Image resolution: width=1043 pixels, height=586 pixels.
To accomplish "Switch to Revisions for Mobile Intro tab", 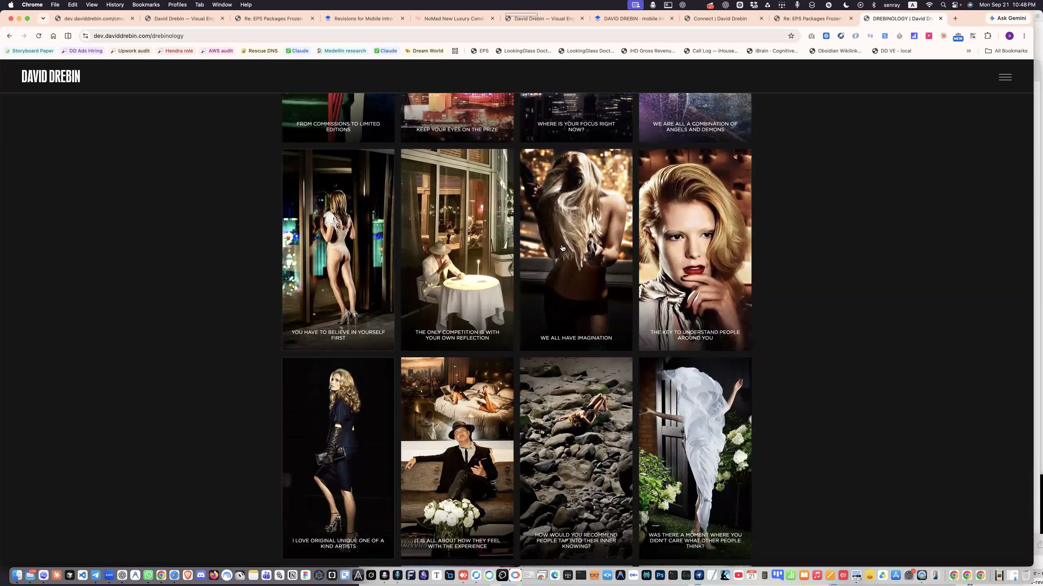I will (365, 18).
